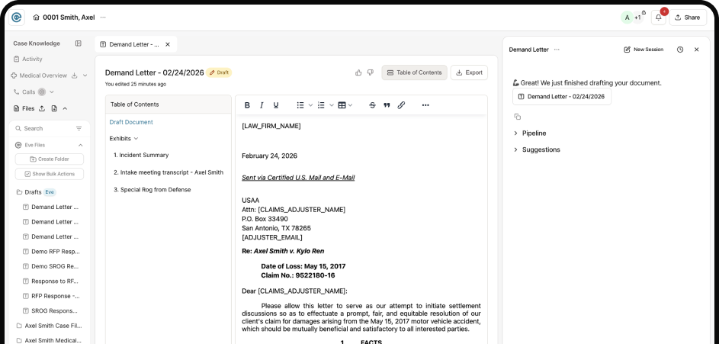Open the Activity section
This screenshot has width=719, height=344.
tap(28, 59)
